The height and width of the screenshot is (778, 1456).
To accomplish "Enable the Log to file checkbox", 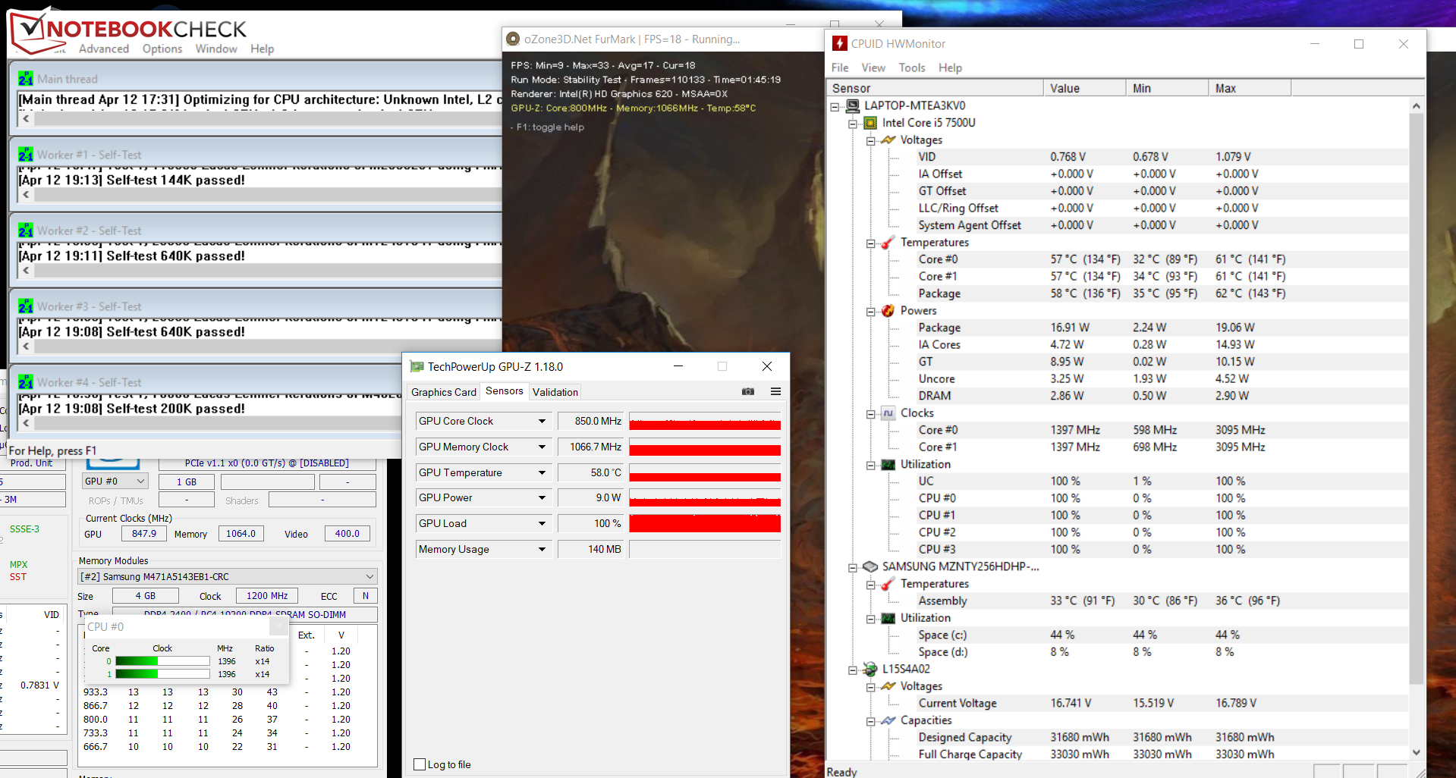I will point(420,764).
